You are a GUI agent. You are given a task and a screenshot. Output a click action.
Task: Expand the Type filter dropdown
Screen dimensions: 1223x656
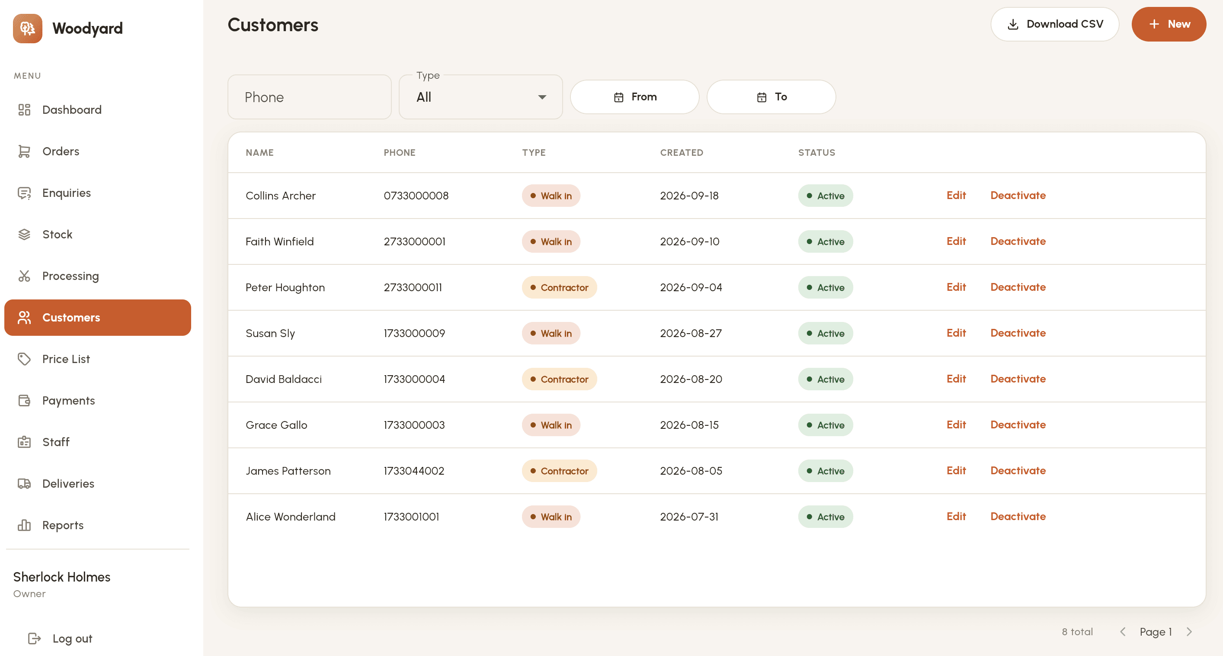pos(480,97)
